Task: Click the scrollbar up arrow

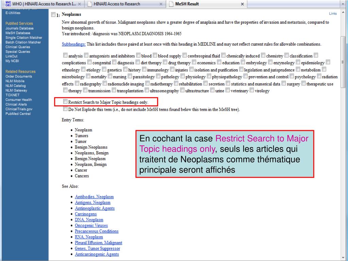Action: pyautogui.click(x=343, y=13)
